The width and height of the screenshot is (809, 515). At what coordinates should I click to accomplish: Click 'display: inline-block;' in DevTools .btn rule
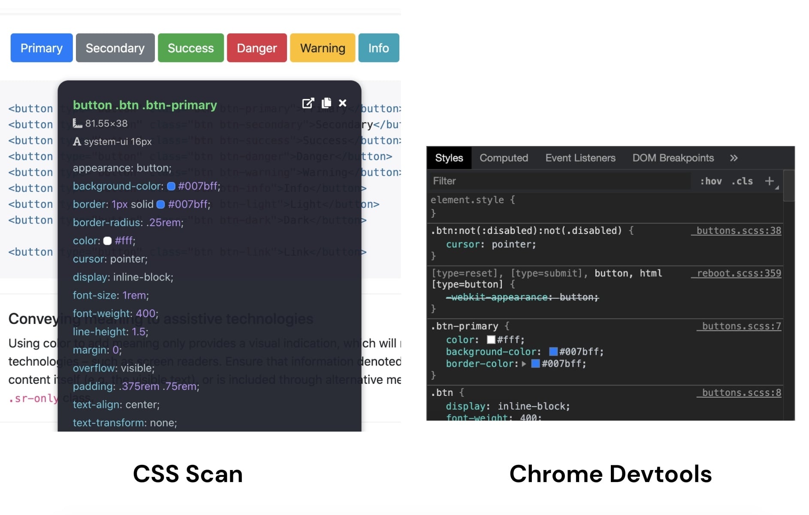tap(508, 406)
